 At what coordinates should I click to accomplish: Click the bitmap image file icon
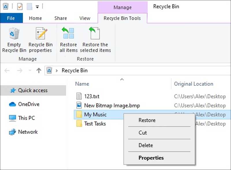[x=79, y=105]
